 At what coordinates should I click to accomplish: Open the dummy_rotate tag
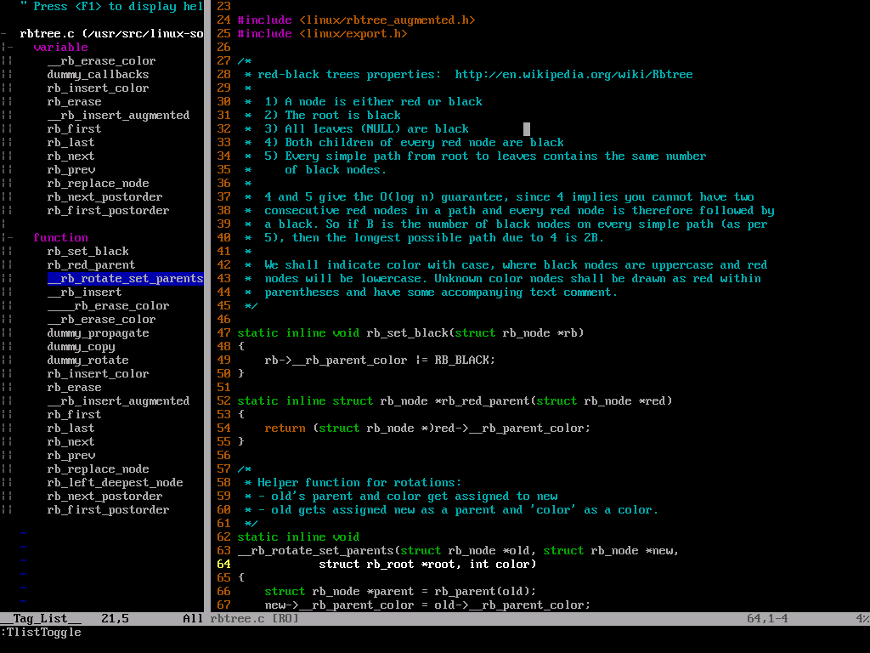tap(88, 361)
